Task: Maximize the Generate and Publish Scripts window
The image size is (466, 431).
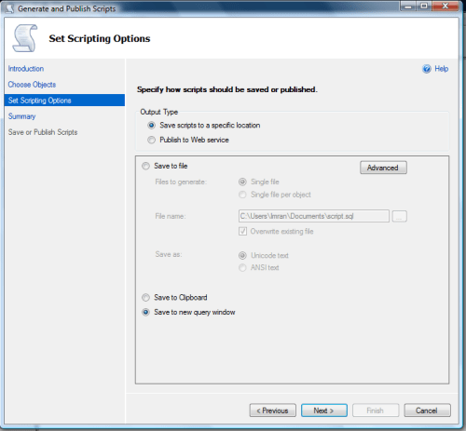Action: pyautogui.click(x=424, y=6)
